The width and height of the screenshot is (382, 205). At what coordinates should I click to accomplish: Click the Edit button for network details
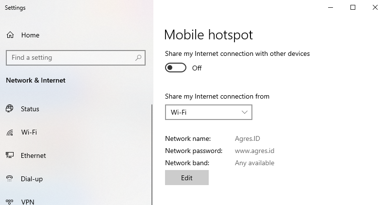(186, 178)
